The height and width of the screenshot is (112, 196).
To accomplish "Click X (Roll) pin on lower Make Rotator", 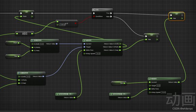I will (x=19, y=77).
